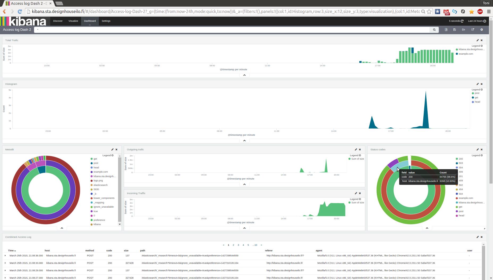
Task: Go to page 2 of access log
Action: click(233, 245)
